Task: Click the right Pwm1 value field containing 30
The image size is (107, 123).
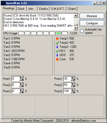Action: 67,79
